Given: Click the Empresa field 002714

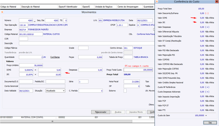Looking at the screenshot, I should (24, 30).
